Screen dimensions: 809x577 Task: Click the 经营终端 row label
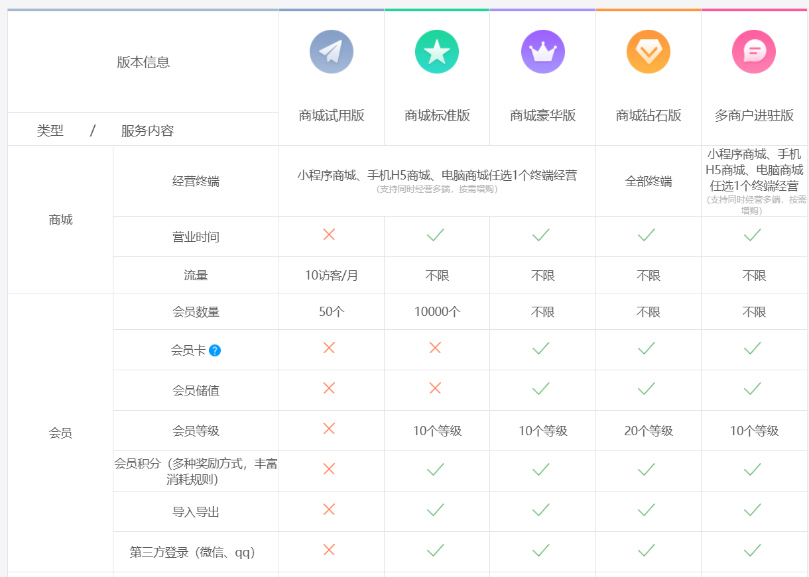tap(196, 182)
